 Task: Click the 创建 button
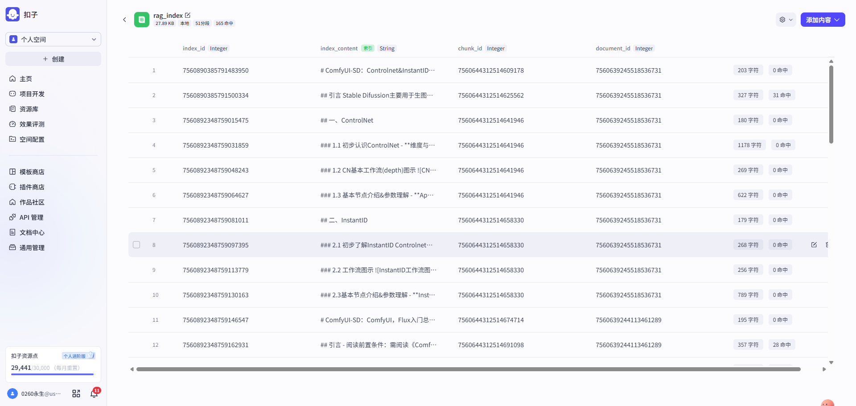(x=53, y=59)
